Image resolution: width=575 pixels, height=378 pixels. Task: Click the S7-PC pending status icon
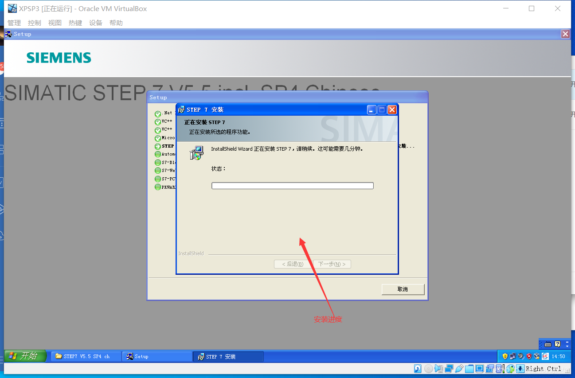158,179
